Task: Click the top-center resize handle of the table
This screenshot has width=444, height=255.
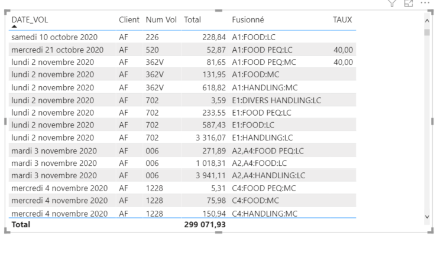Action: (219, 11)
